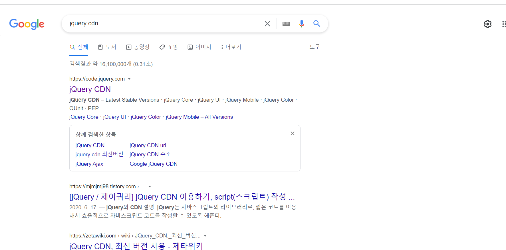Click related search 'jQuery CDN 주소'
The width and height of the screenshot is (506, 250).
[x=150, y=154]
